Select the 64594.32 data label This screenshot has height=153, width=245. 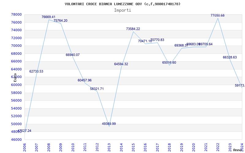coord(121,64)
